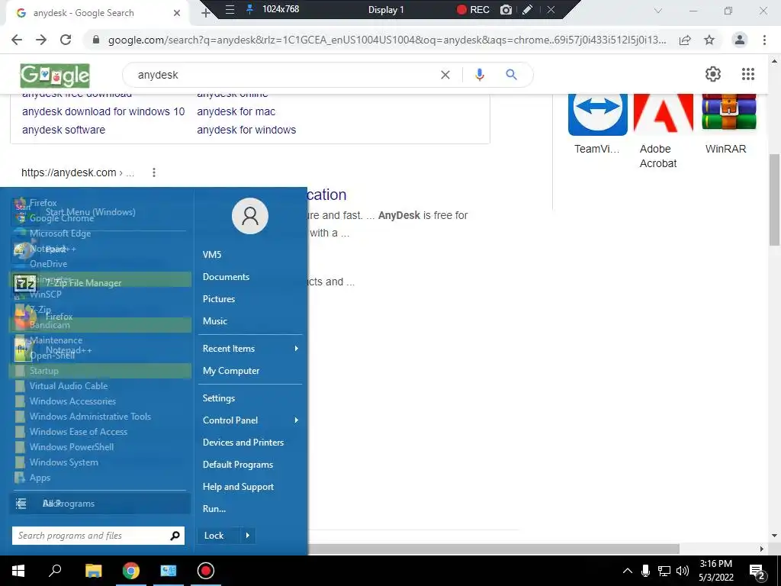The image size is (781, 586).
Task: Toggle the pin on the recorder toolbar
Action: pyautogui.click(x=250, y=9)
